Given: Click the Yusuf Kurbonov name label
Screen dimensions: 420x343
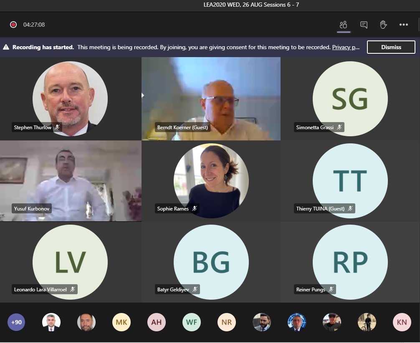Looking at the screenshot, I should [x=32, y=208].
